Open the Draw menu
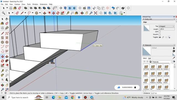This screenshot has width=177, height=100. point(23,4)
